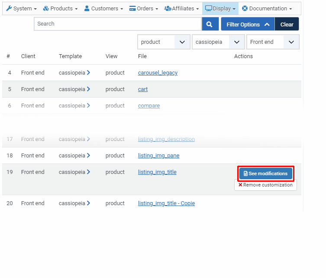Image resolution: width=326 pixels, height=278 pixels.
Task: Open the listing_img_title - Copie file link
Action: click(166, 203)
